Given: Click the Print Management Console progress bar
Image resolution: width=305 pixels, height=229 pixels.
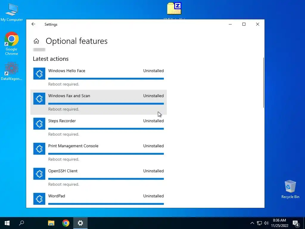Looking at the screenshot, I should tap(106, 154).
